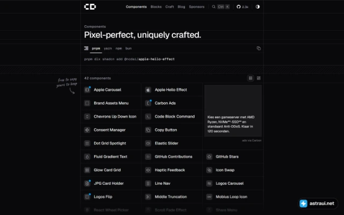The width and height of the screenshot is (344, 215).
Task: Click the Logos Flip icon
Action: point(87,197)
